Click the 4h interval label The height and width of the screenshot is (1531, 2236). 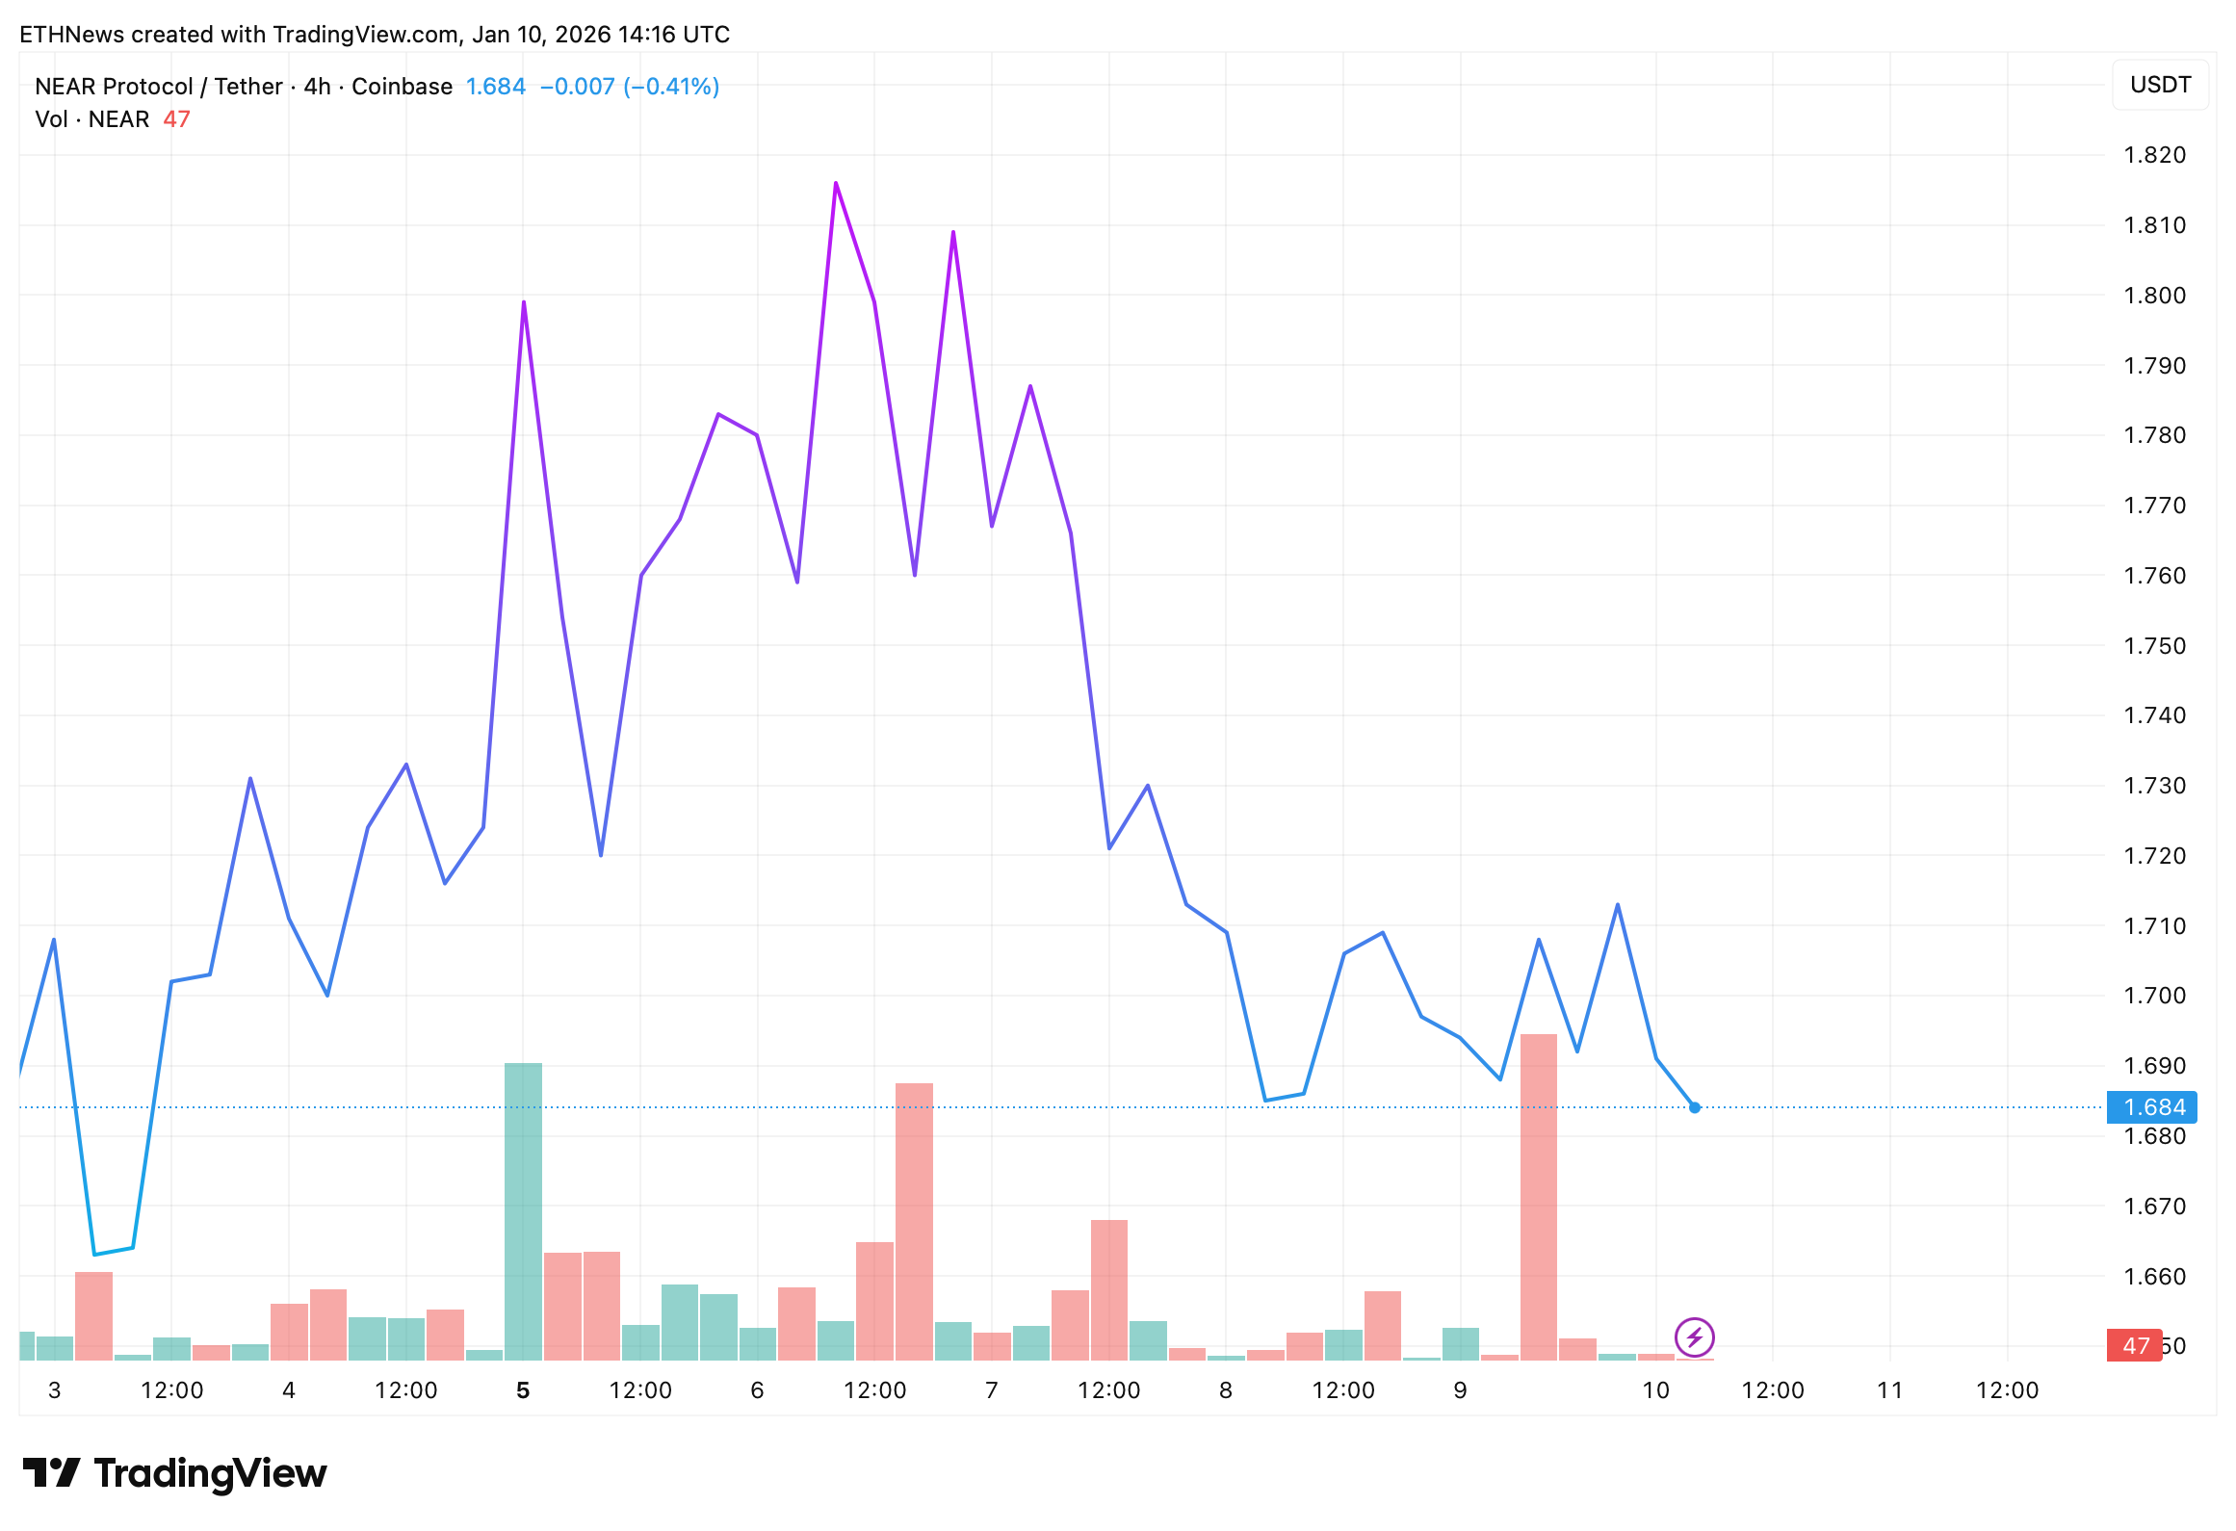[x=317, y=87]
